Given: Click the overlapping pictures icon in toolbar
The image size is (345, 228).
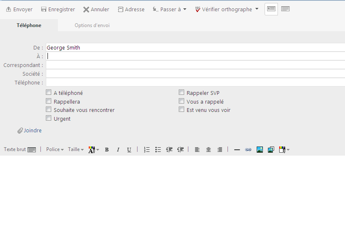Looking at the screenshot, I should coord(271,150).
